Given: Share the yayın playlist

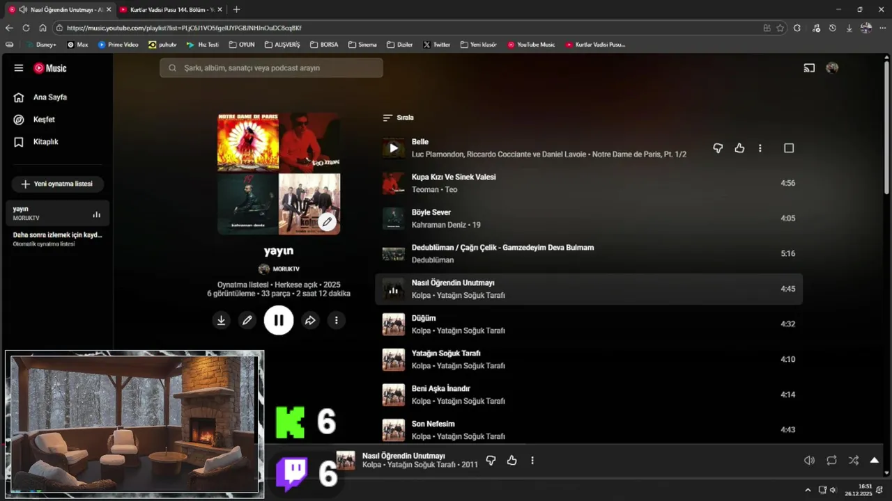Looking at the screenshot, I should pos(310,320).
